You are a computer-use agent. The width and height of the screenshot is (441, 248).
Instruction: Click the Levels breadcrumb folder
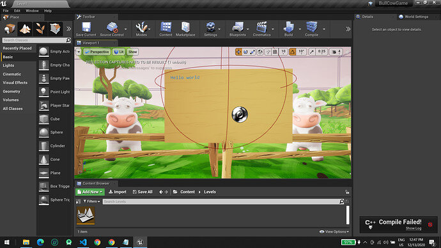[x=210, y=192]
